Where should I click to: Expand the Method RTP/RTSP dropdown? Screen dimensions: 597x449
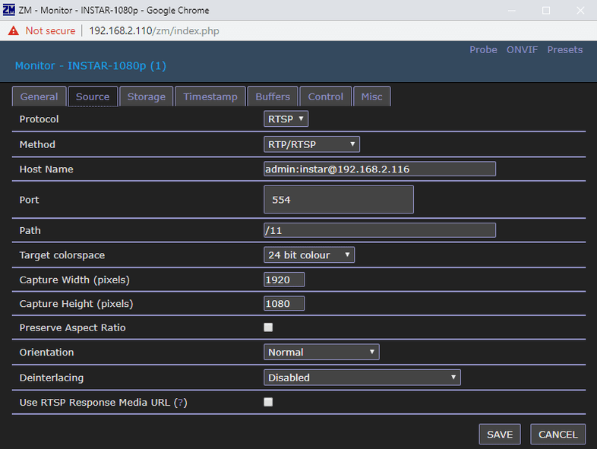point(311,144)
